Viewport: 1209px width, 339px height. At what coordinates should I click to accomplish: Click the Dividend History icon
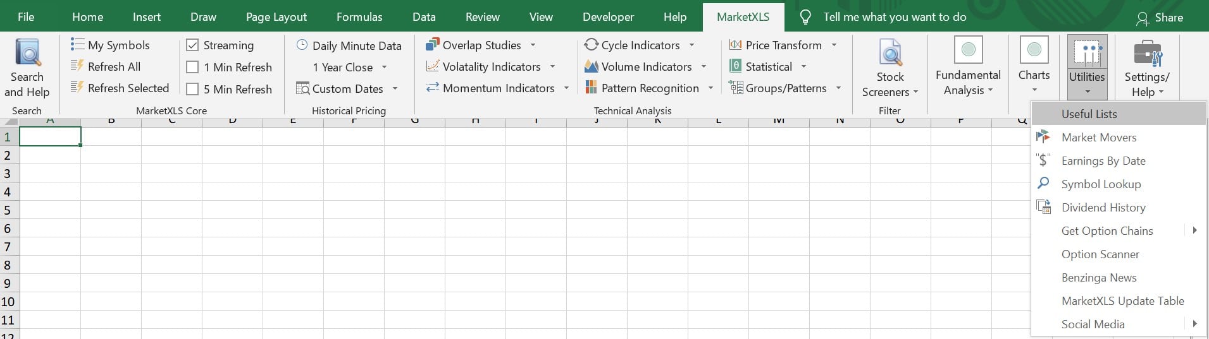(x=1043, y=207)
